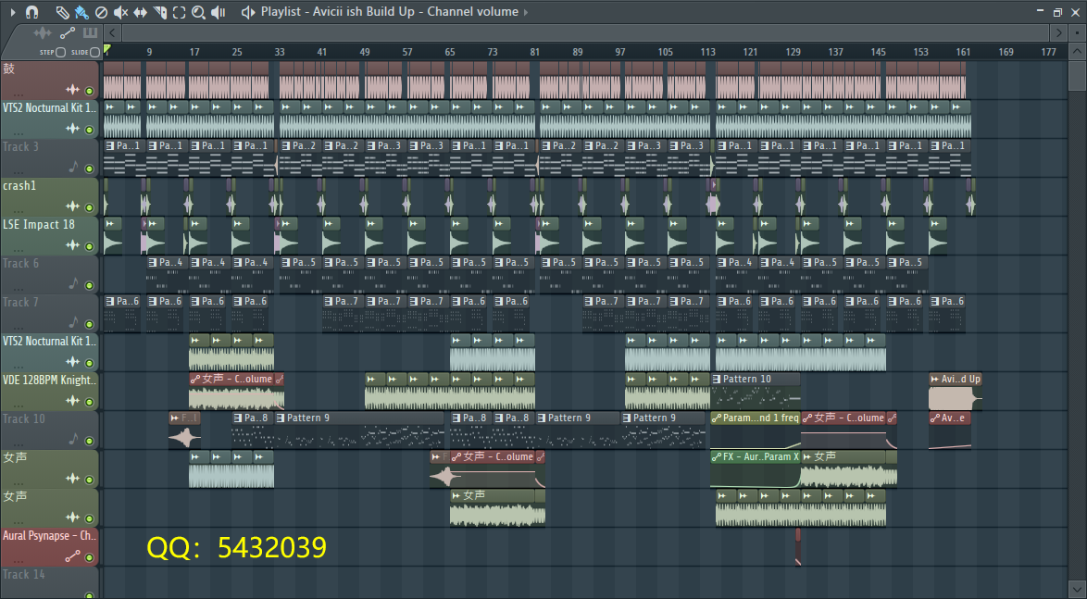Select the Paint brush tool
This screenshot has height=599, width=1087.
(81, 12)
